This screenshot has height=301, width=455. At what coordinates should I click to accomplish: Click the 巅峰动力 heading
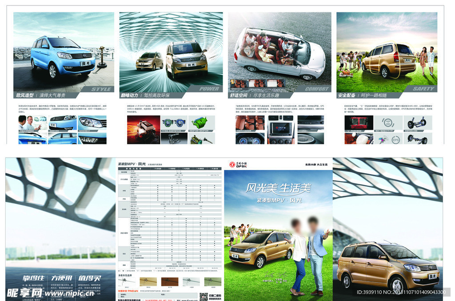[129, 95]
